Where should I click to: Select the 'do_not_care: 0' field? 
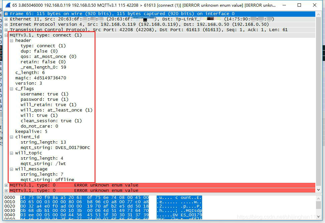click(39, 126)
